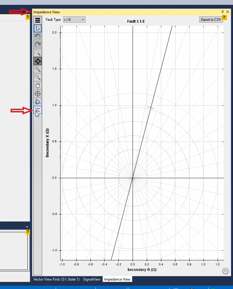
Task: Select the pointer arrow tool
Action: tap(38, 28)
